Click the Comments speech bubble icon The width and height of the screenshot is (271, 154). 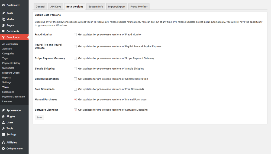(x=3, y=31)
